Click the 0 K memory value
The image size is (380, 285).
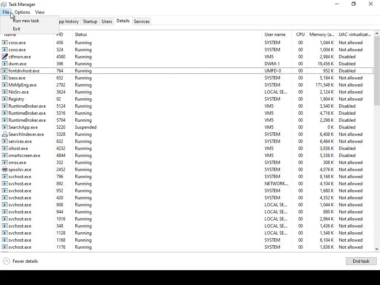point(331,127)
